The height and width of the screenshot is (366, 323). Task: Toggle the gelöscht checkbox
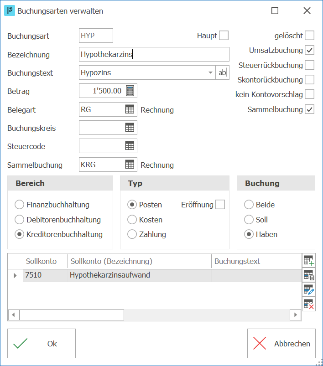pos(309,36)
